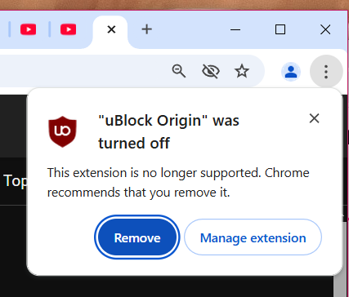Open the crossed-out eye tracking protection icon
This screenshot has width=349, height=297.
click(211, 71)
